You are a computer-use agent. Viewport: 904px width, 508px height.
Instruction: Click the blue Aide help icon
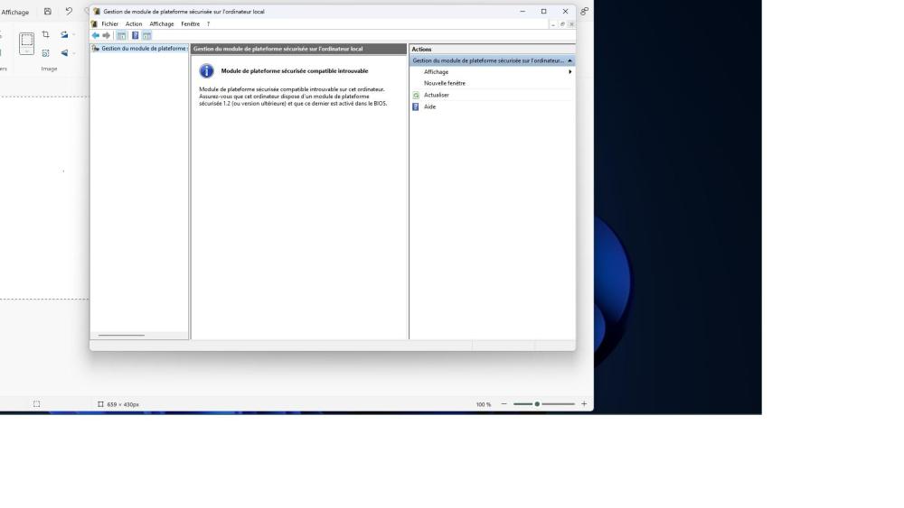point(416,107)
